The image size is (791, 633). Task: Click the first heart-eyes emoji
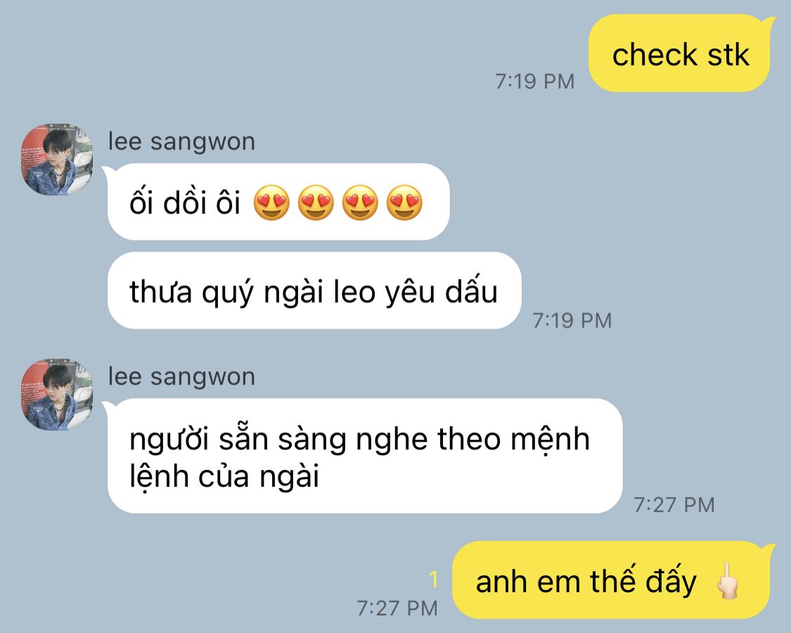pos(271,202)
